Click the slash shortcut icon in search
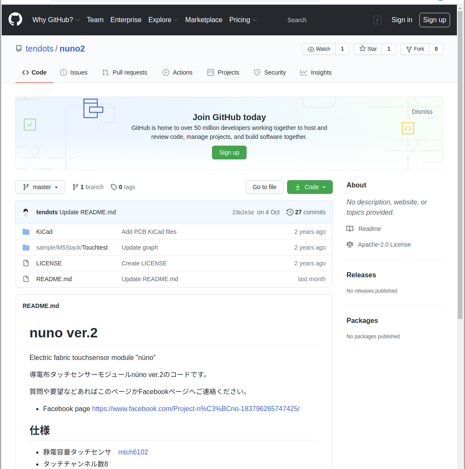Image resolution: width=465 pixels, height=469 pixels. click(x=377, y=20)
